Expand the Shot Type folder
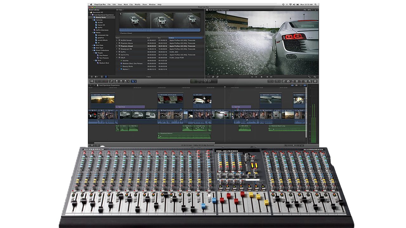 click(93, 48)
